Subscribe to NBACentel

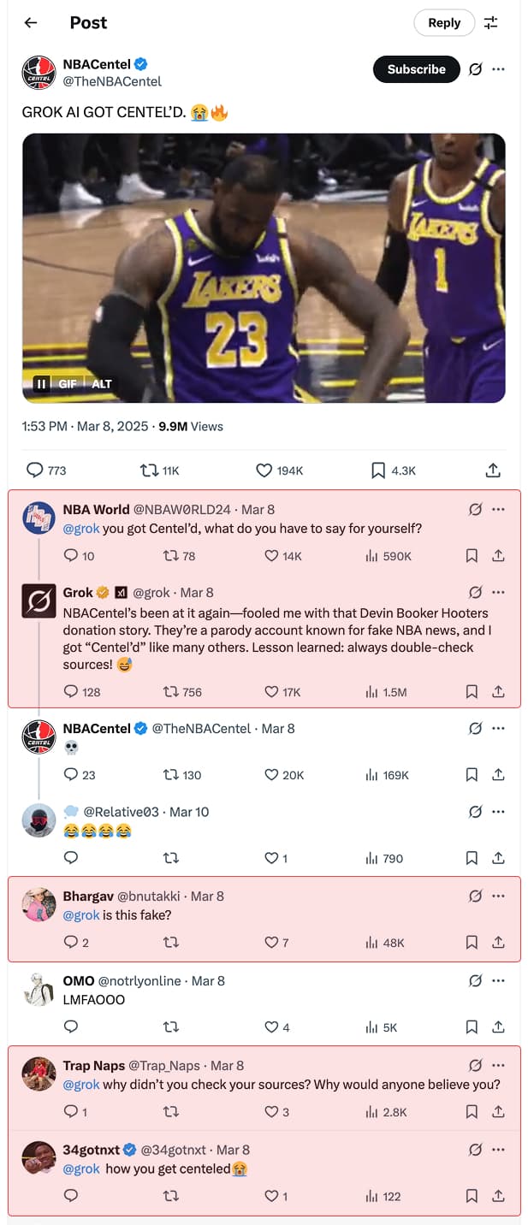coord(416,69)
